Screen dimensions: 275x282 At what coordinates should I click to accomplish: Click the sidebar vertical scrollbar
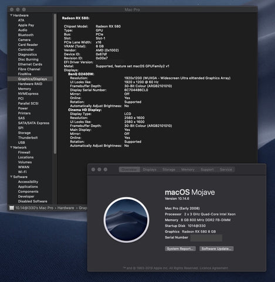click(x=55, y=83)
